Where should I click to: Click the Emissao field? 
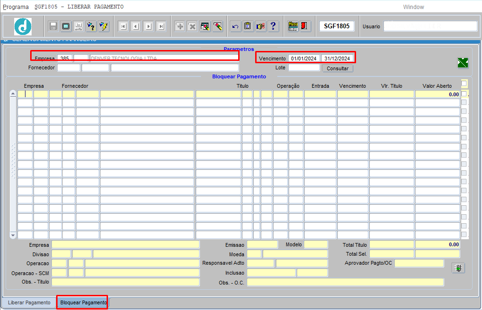[x=262, y=245]
